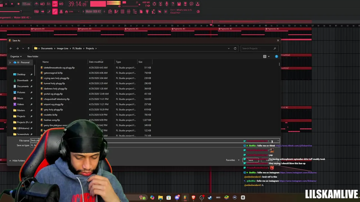Open the Water 808 #2 pattern selector
This screenshot has height=202, width=360.
pos(93,12)
